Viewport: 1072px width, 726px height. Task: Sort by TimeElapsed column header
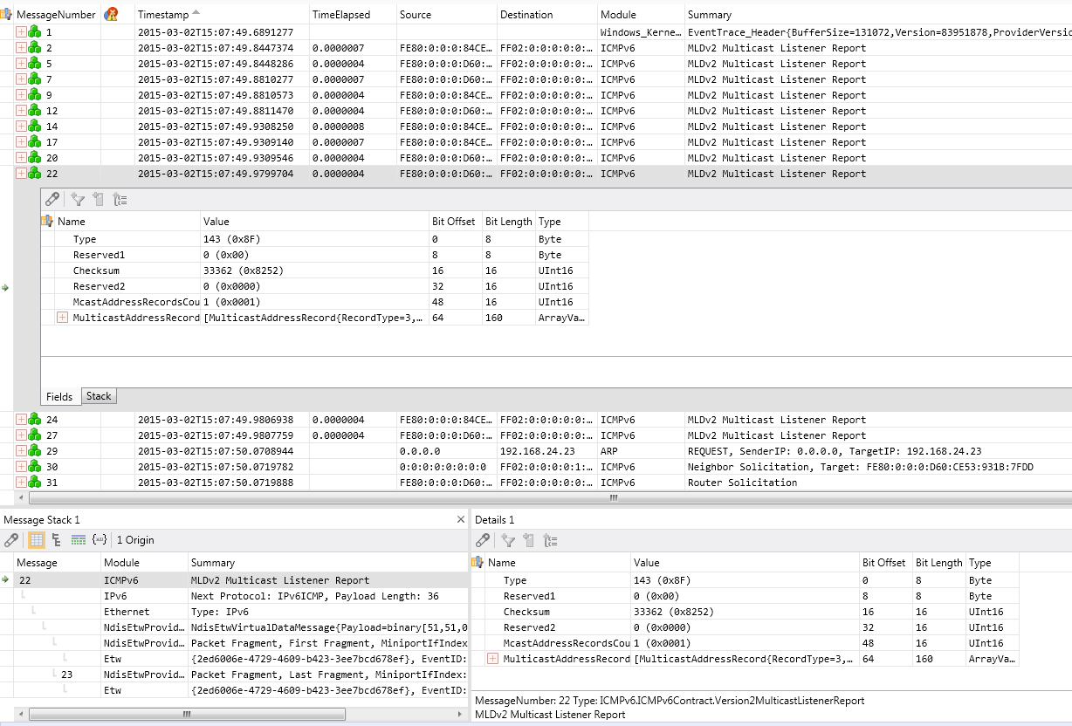[353, 14]
